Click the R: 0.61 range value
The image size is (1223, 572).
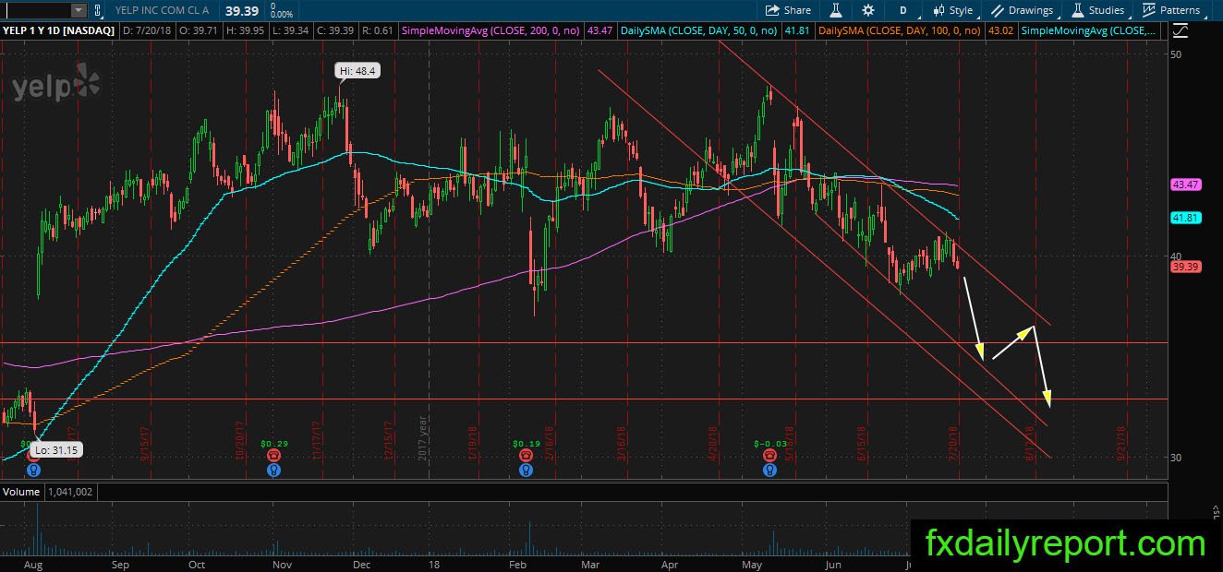coord(378,30)
